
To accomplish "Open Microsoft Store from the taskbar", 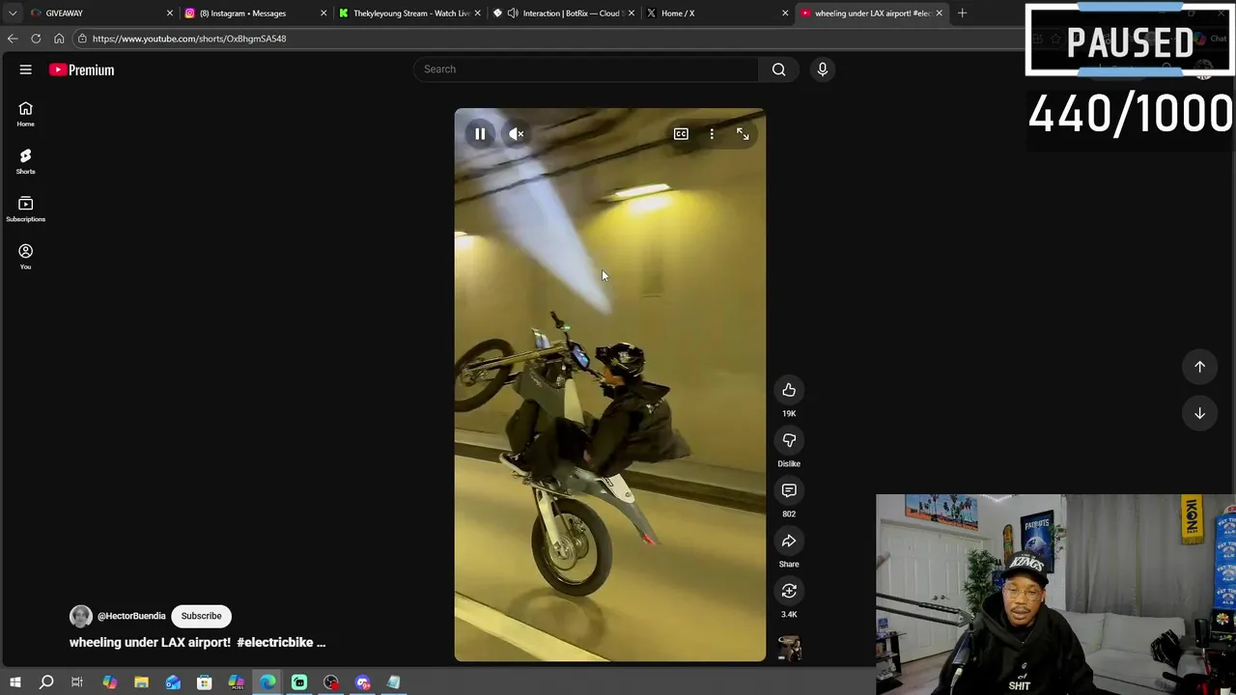I will [205, 682].
